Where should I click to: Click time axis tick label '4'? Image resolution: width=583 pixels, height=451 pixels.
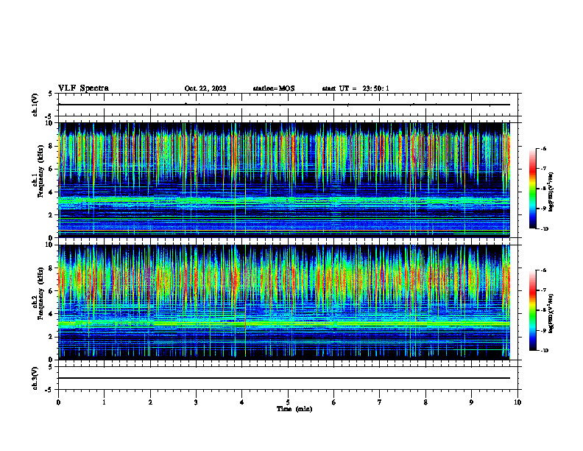coord(242,402)
